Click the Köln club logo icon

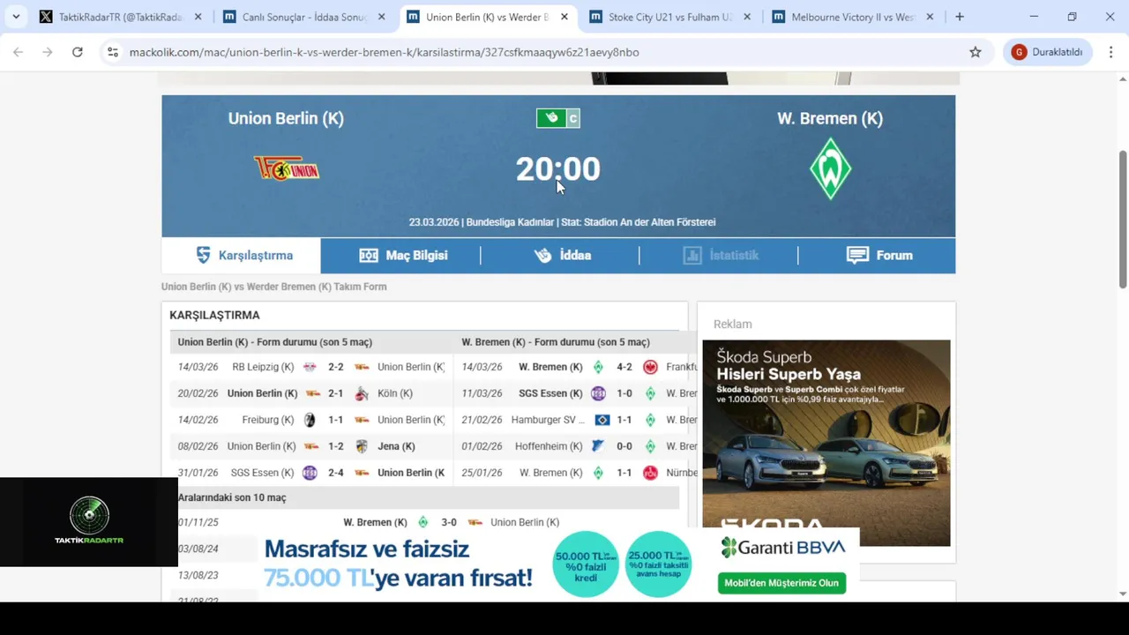[362, 393]
